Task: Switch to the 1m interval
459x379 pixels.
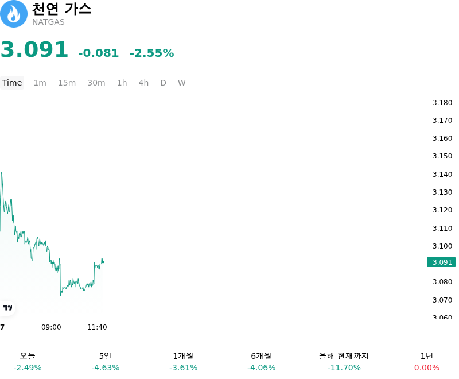Action: pyautogui.click(x=40, y=83)
